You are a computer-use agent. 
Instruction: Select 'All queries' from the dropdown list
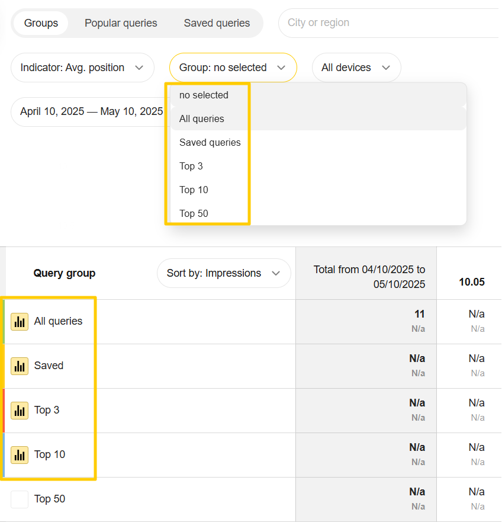[x=202, y=119]
